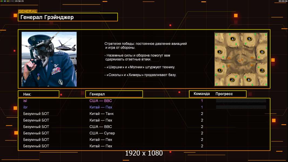Image resolution: width=288 pixels, height=162 pixels.
Task: Click team number 2 in Китай — Танк row
Action: point(202,114)
